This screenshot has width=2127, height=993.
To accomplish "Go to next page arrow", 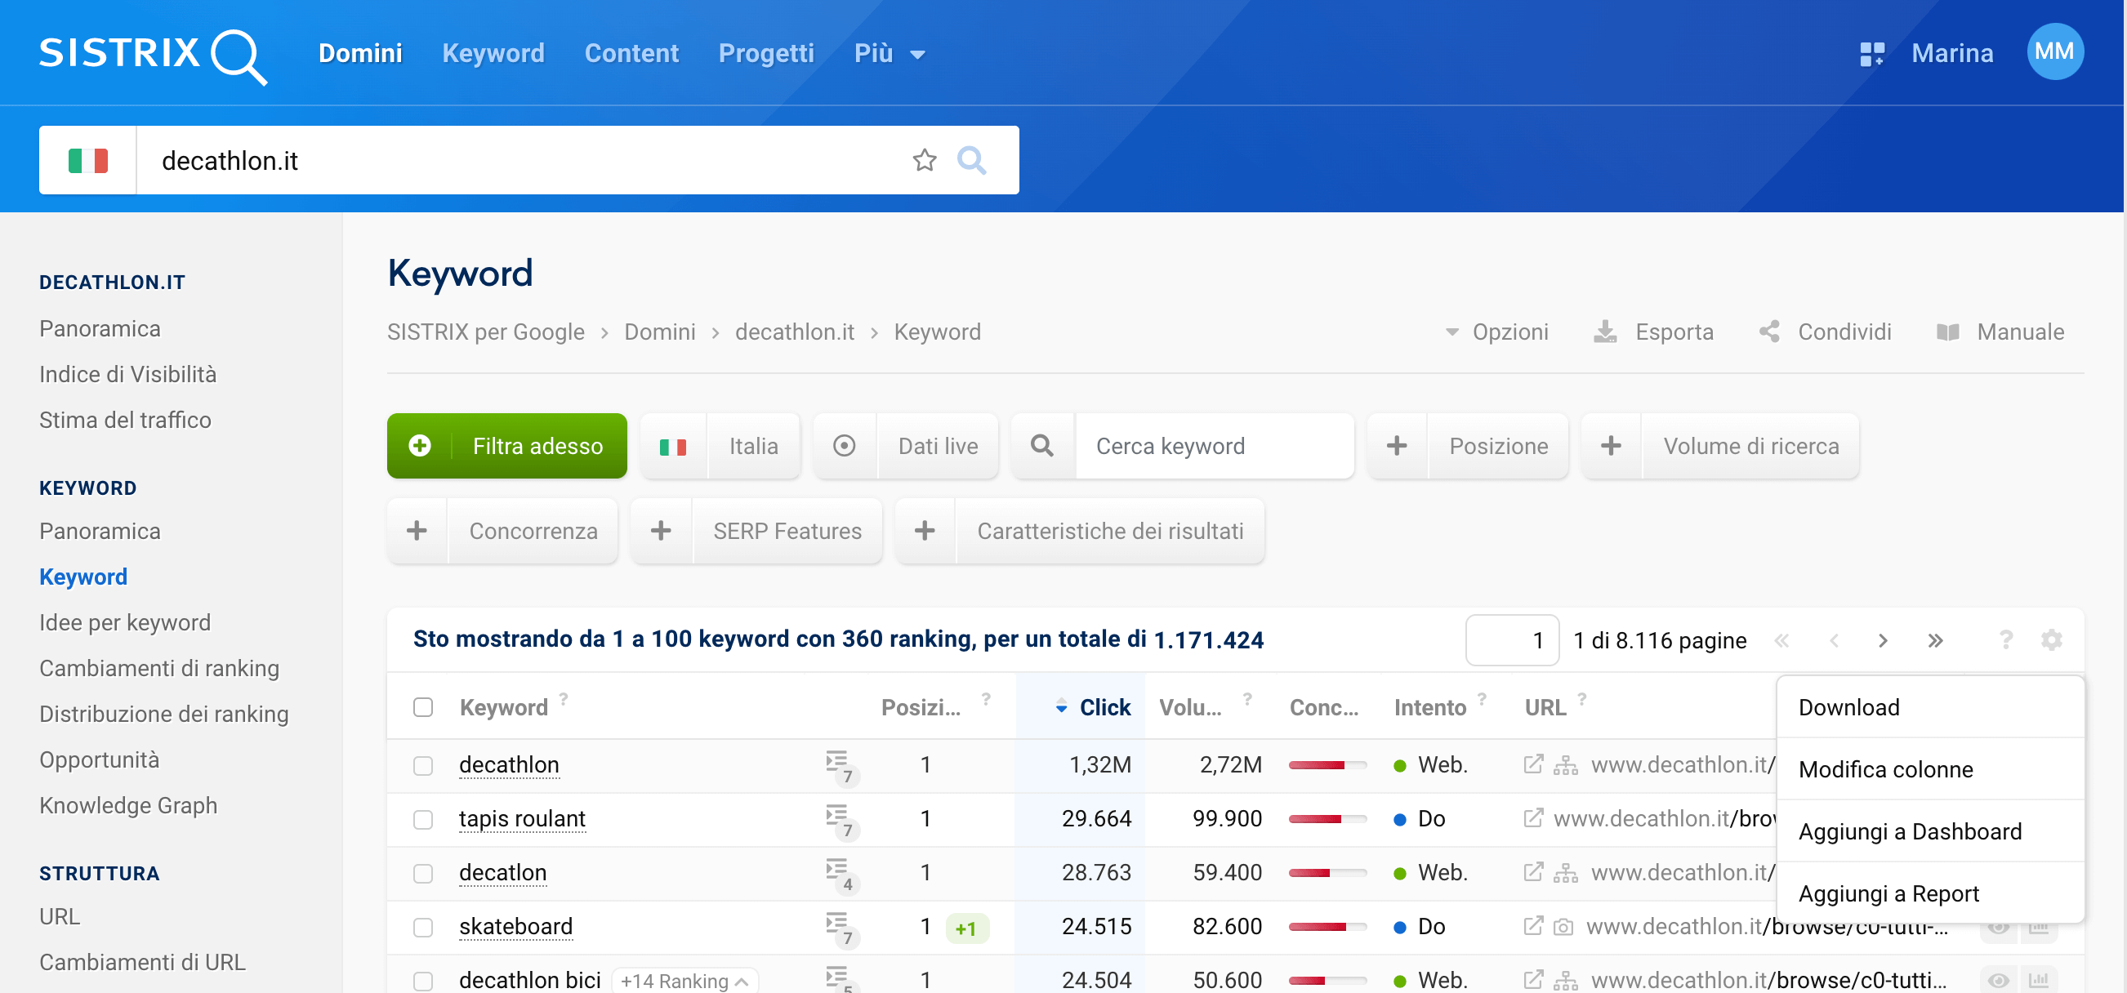I will pos(1882,640).
